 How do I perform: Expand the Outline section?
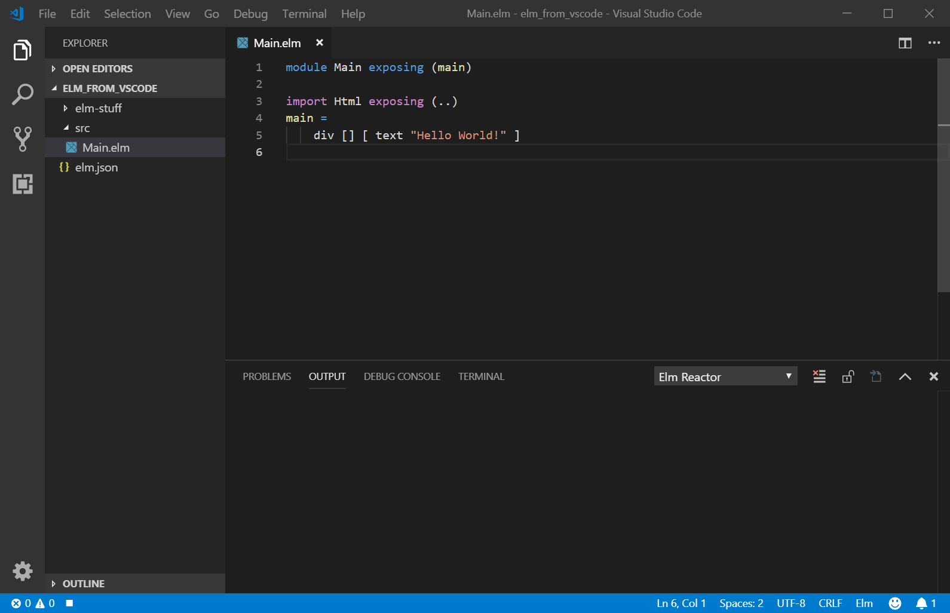tap(84, 584)
